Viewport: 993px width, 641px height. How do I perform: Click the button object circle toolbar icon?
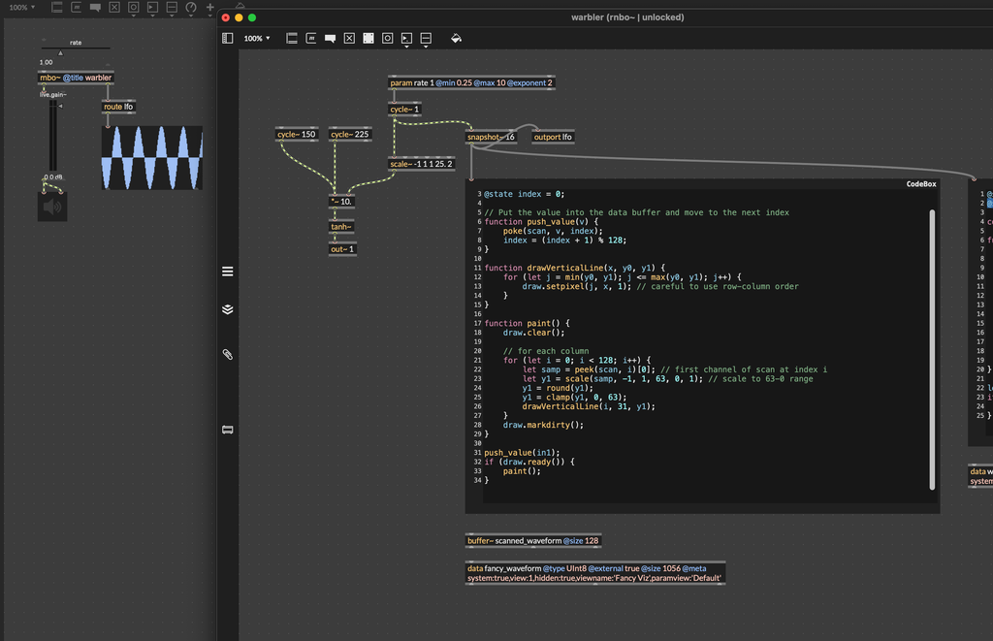(x=387, y=39)
